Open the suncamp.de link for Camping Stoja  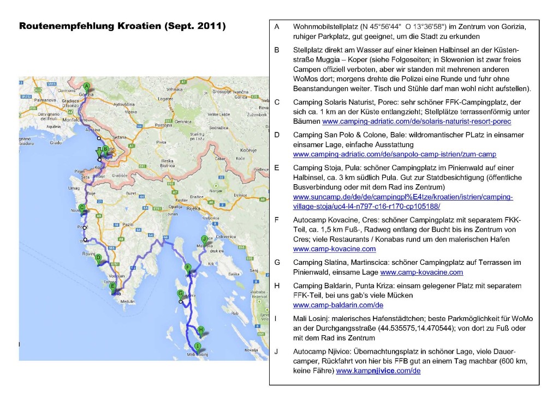click(403, 202)
